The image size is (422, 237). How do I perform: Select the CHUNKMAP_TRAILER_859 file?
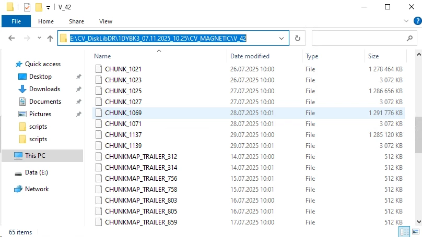coord(248,222)
